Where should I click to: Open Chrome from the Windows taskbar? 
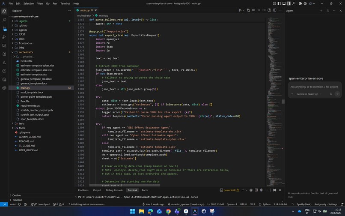click(168, 211)
